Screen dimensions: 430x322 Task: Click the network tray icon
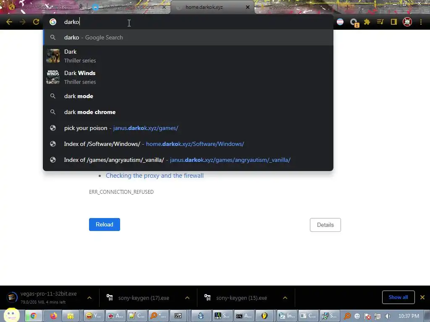pos(378,316)
